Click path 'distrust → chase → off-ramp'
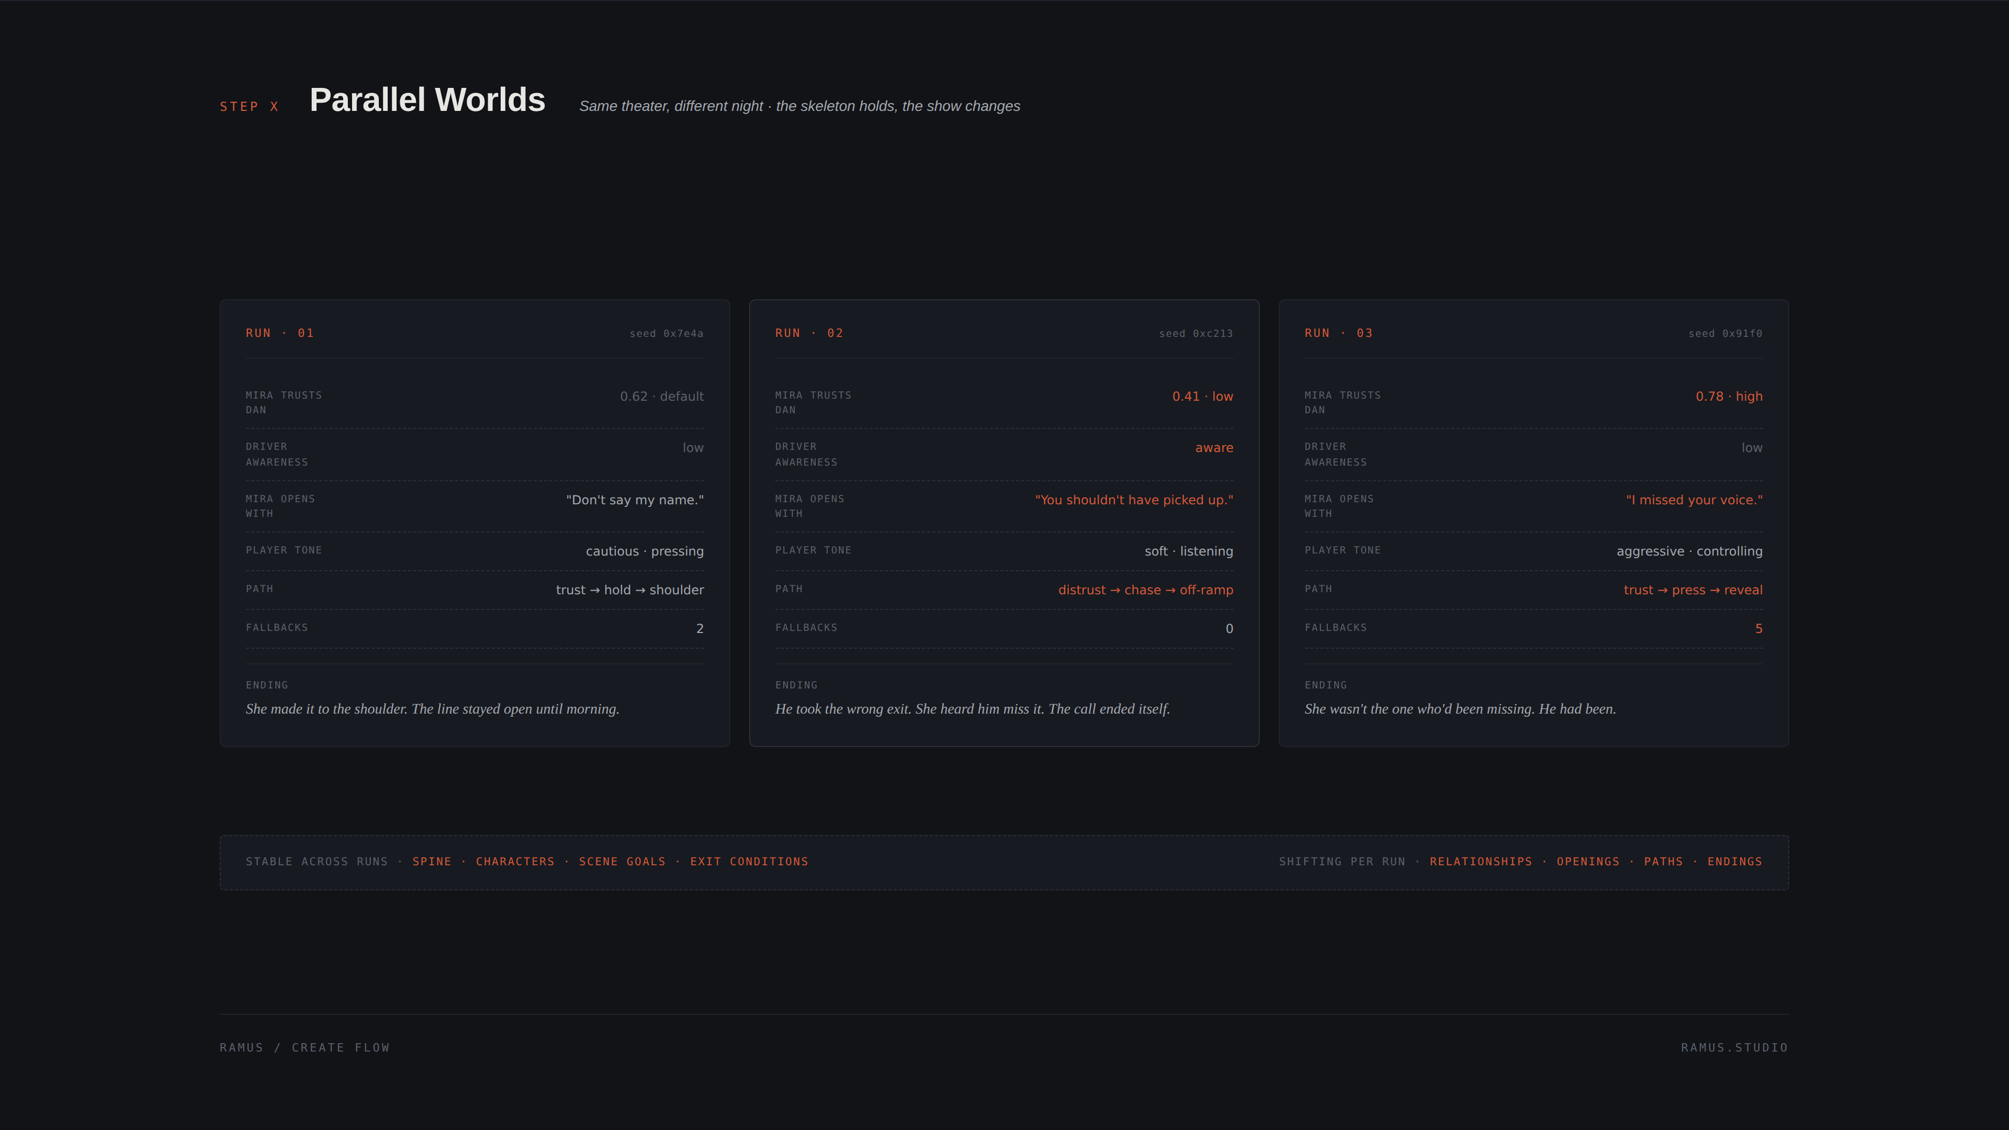This screenshot has width=2009, height=1130. point(1146,590)
